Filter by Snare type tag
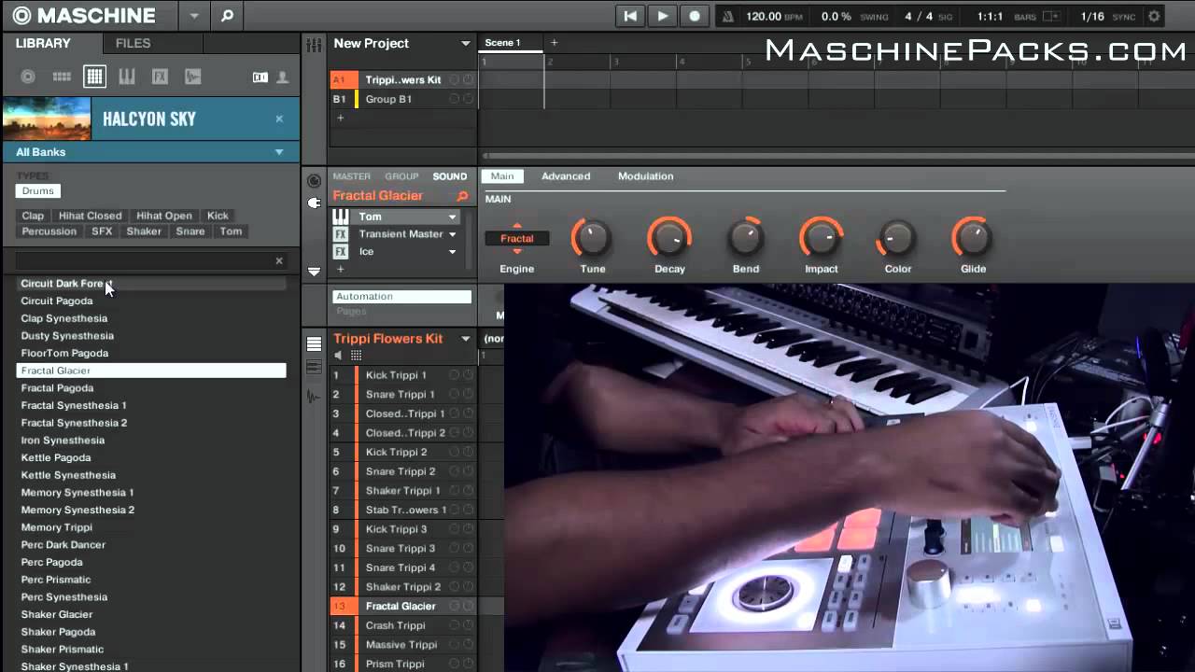 coord(190,231)
